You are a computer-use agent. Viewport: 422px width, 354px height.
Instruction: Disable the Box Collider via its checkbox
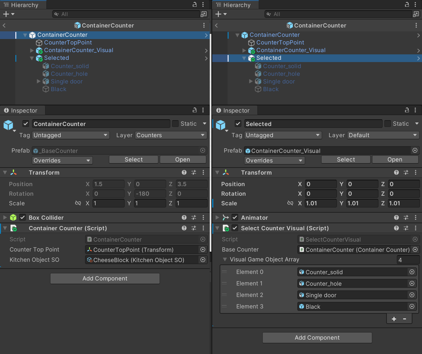(x=22, y=217)
